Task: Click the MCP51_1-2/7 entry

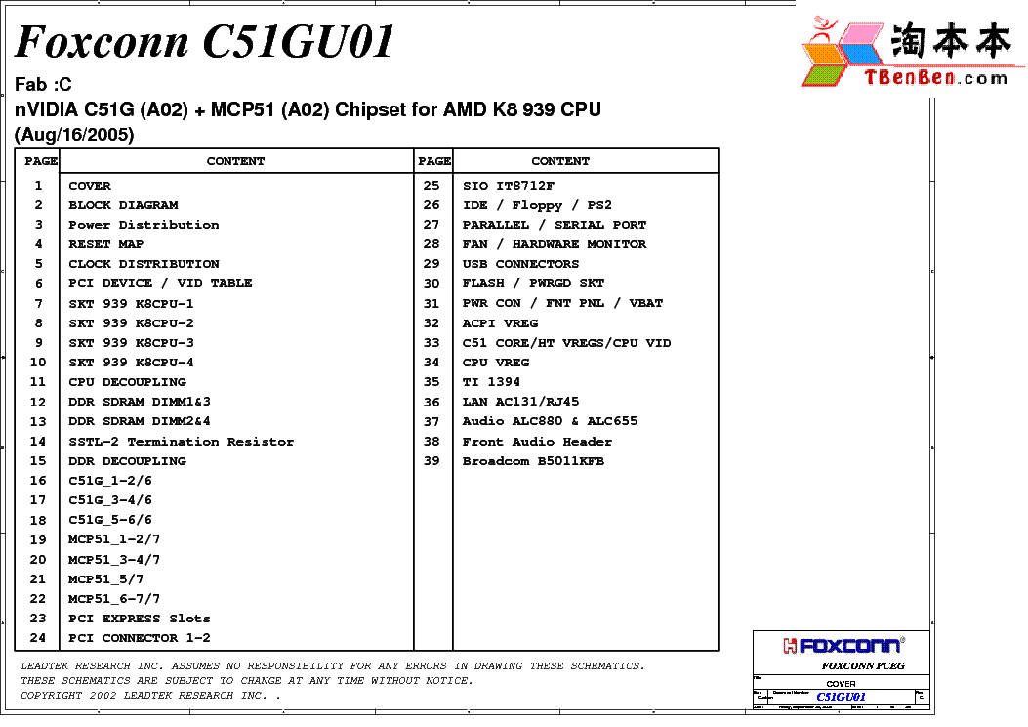Action: (114, 539)
